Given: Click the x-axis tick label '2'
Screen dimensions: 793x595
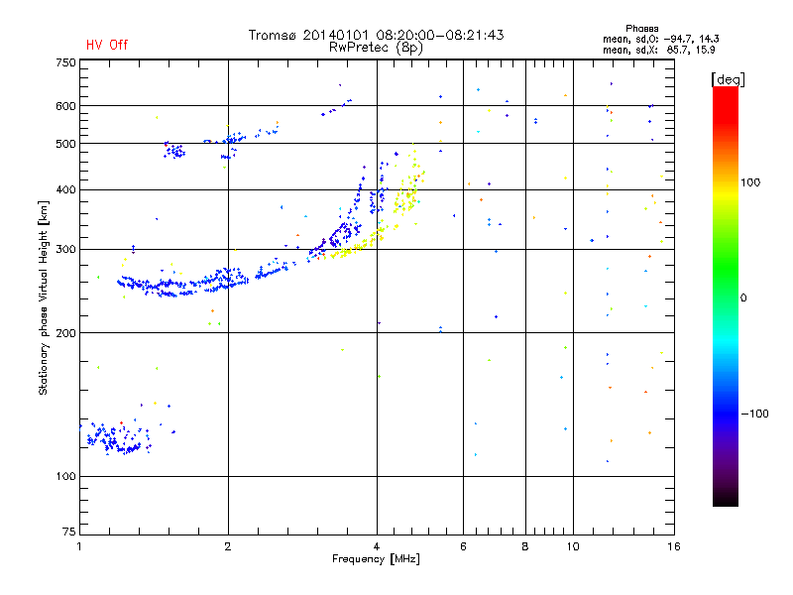Looking at the screenshot, I should [x=228, y=546].
